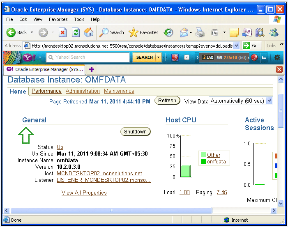The height and width of the screenshot is (227, 288).
Task: Expand the SEARCH button dropdown arrow
Action: click(x=158, y=57)
